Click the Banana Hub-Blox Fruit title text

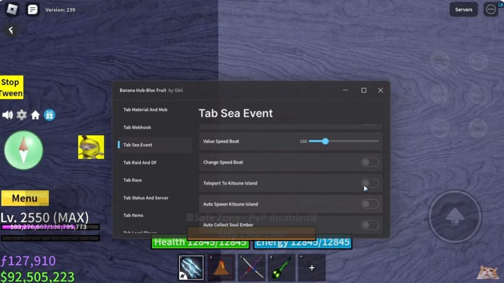pyautogui.click(x=143, y=91)
